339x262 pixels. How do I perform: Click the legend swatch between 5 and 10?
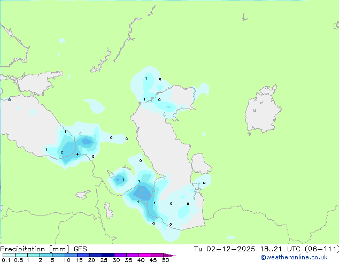click(x=58, y=255)
